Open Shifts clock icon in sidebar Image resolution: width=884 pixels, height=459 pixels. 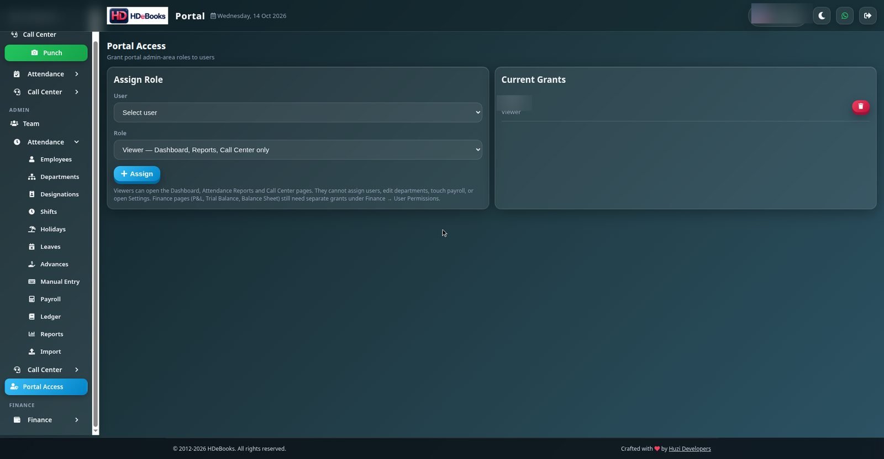[x=31, y=212]
